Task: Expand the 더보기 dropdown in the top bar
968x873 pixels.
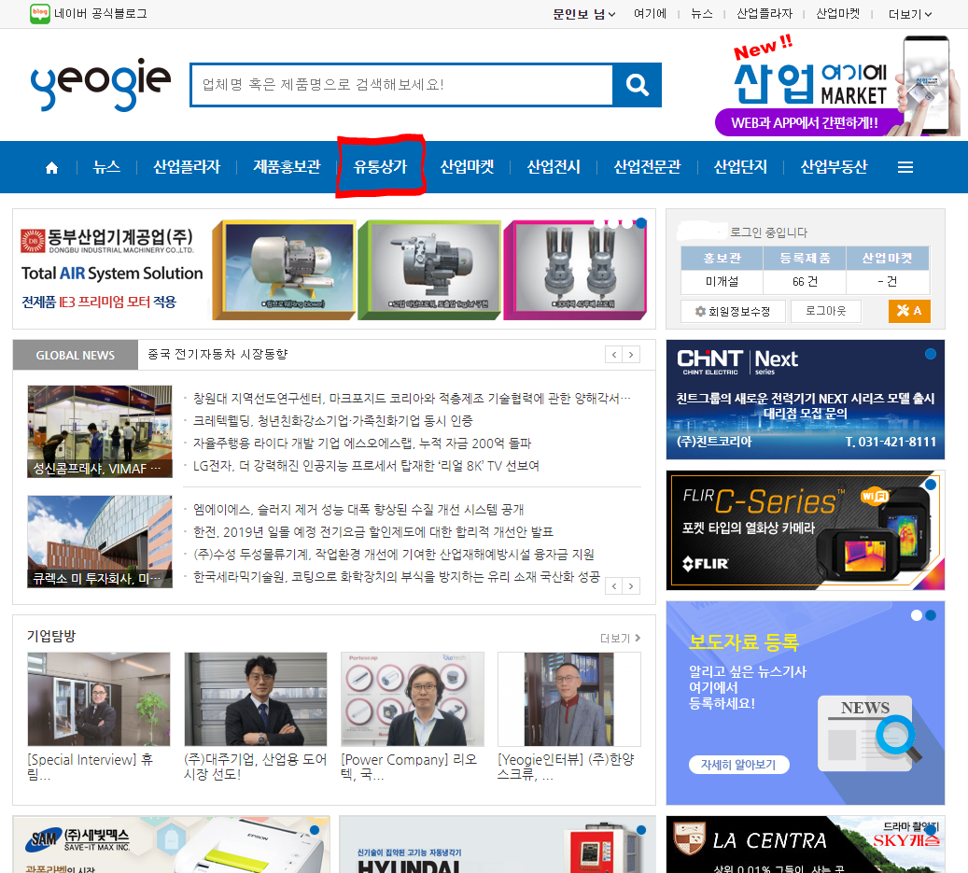Action: (910, 14)
